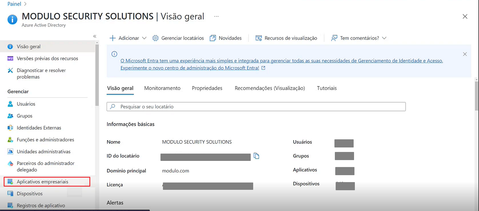
Task: Open the ellipsis more options menu
Action: (x=216, y=16)
